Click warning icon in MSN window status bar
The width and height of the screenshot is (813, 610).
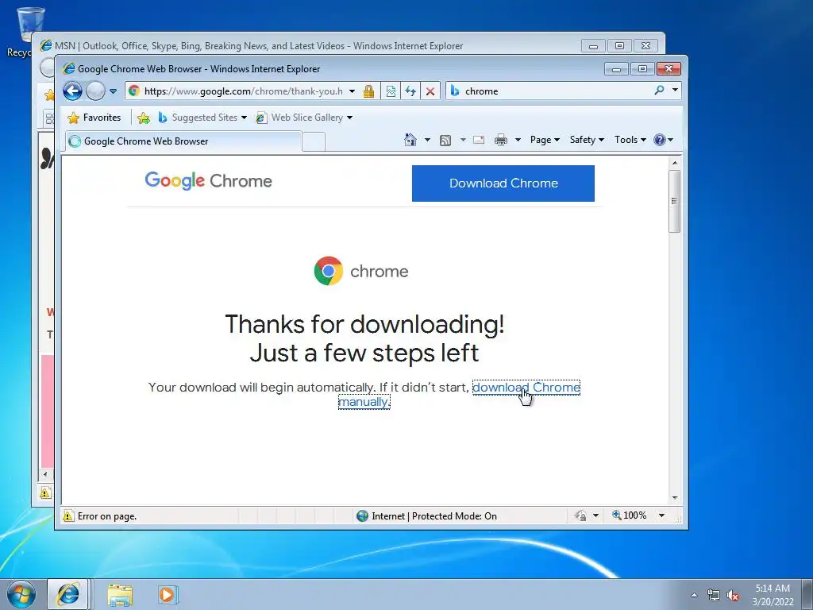(x=45, y=492)
